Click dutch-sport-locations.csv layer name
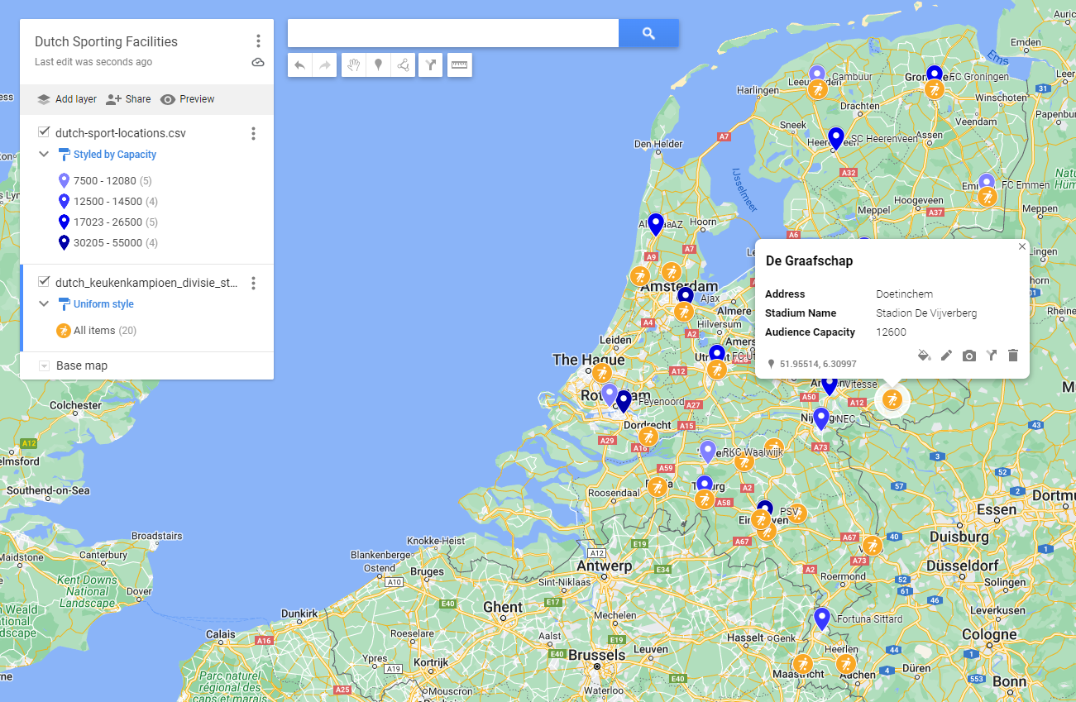 pyautogui.click(x=121, y=132)
